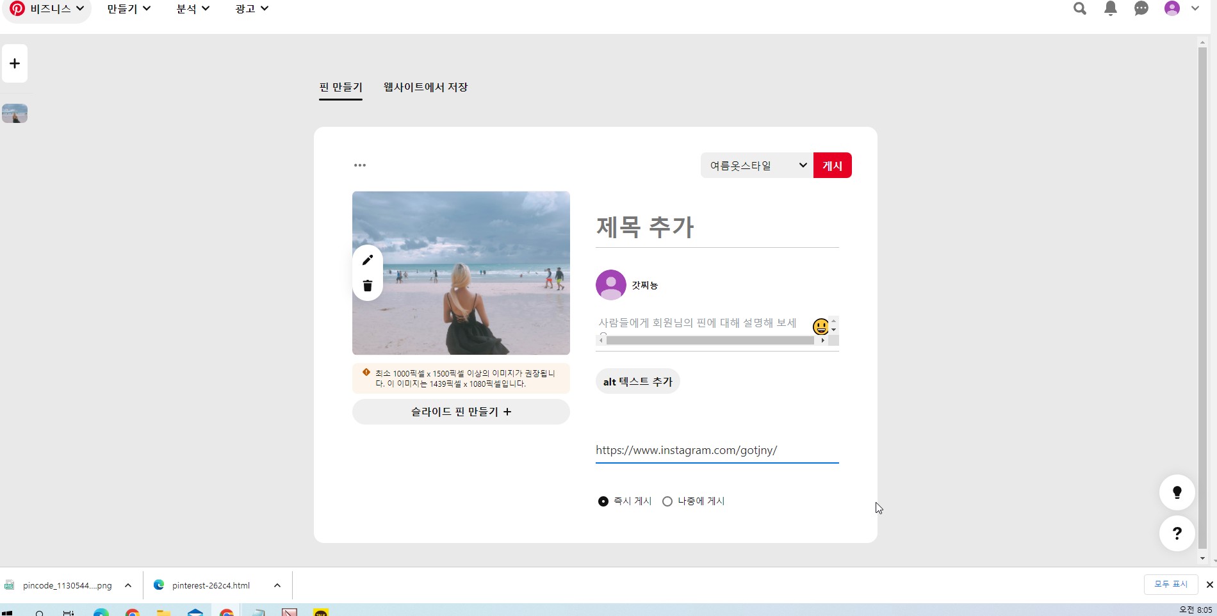
Task: Open the search magnifier icon
Action: coord(1080,8)
